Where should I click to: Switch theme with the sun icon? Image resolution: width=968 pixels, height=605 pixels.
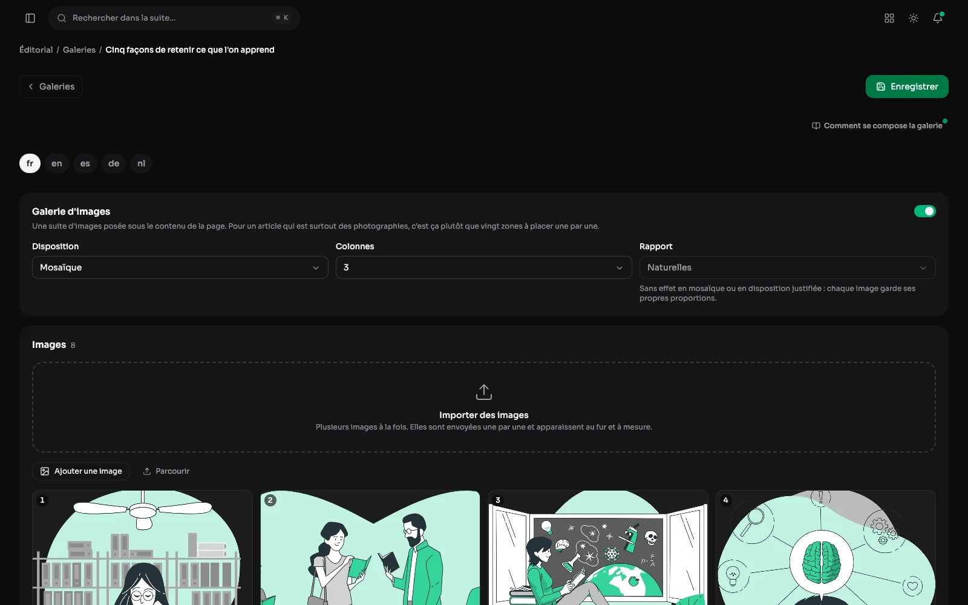914,18
